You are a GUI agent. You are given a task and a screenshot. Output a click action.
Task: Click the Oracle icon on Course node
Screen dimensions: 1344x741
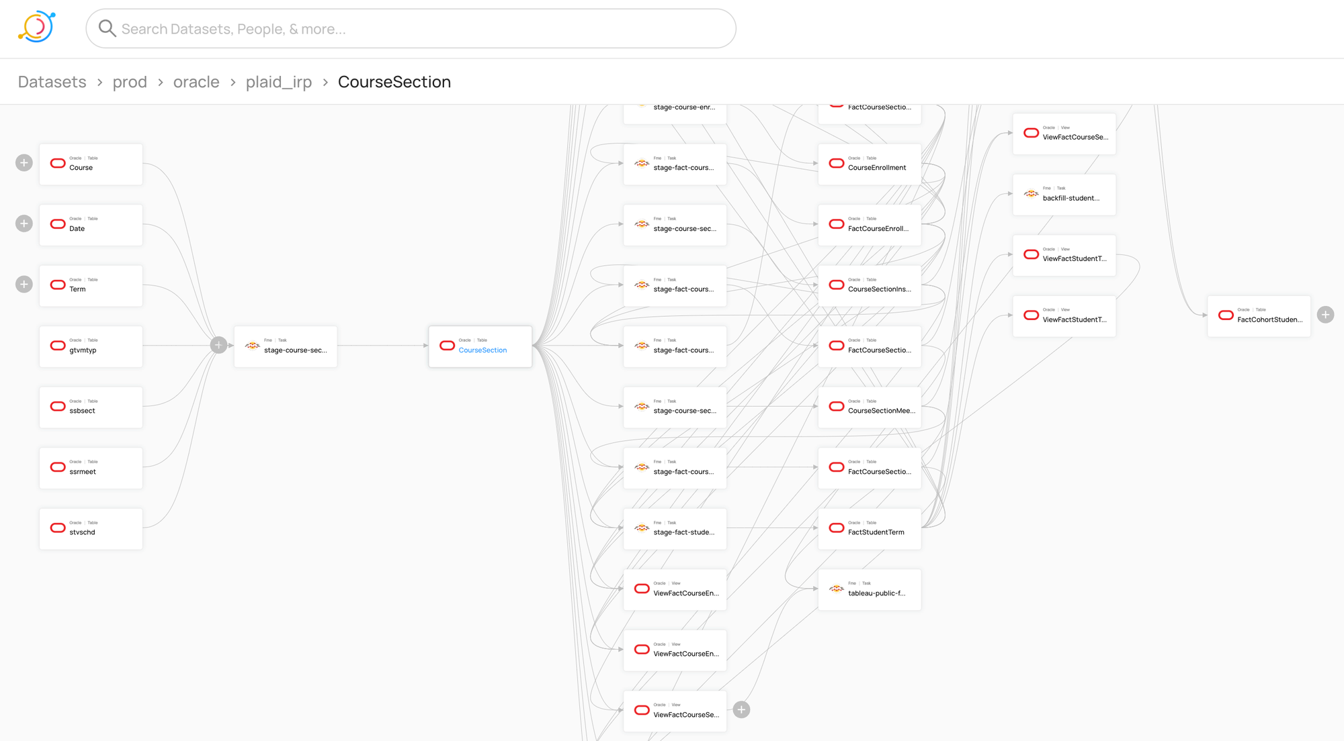(58, 163)
